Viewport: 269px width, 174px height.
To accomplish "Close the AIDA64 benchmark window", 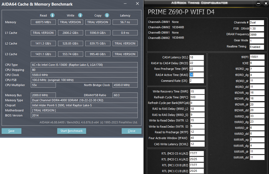I will coord(137,3).
